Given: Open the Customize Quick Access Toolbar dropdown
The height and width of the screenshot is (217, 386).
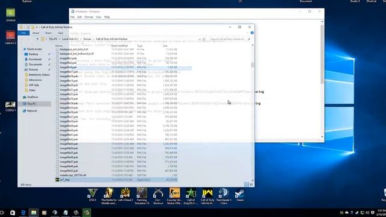Looking at the screenshot, I should click(37, 27).
